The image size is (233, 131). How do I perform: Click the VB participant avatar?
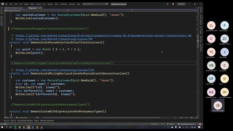(x=211, y=65)
